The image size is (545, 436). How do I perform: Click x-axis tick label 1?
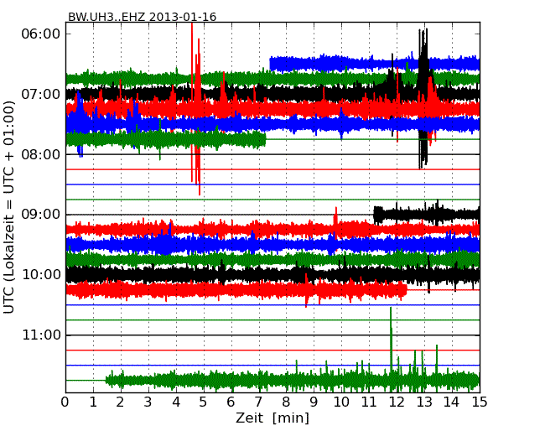pos(93,402)
